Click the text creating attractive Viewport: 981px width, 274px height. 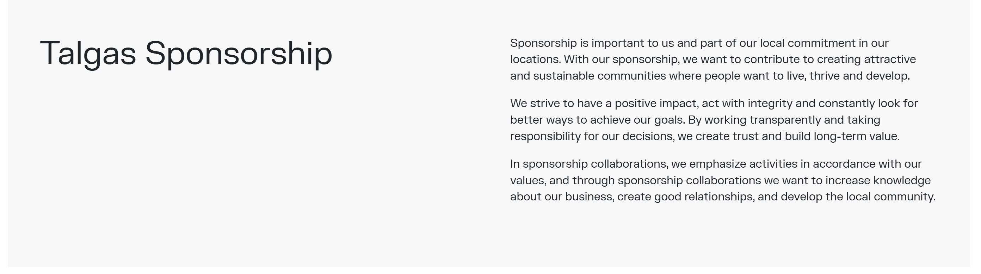pyautogui.click(x=866, y=60)
